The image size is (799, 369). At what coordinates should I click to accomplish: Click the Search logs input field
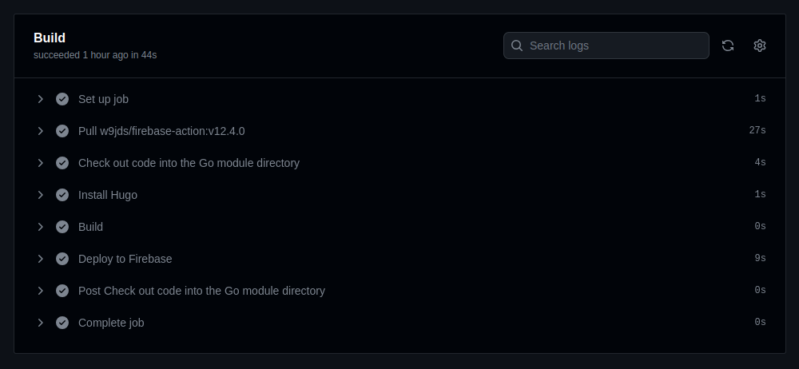pyautogui.click(x=606, y=46)
